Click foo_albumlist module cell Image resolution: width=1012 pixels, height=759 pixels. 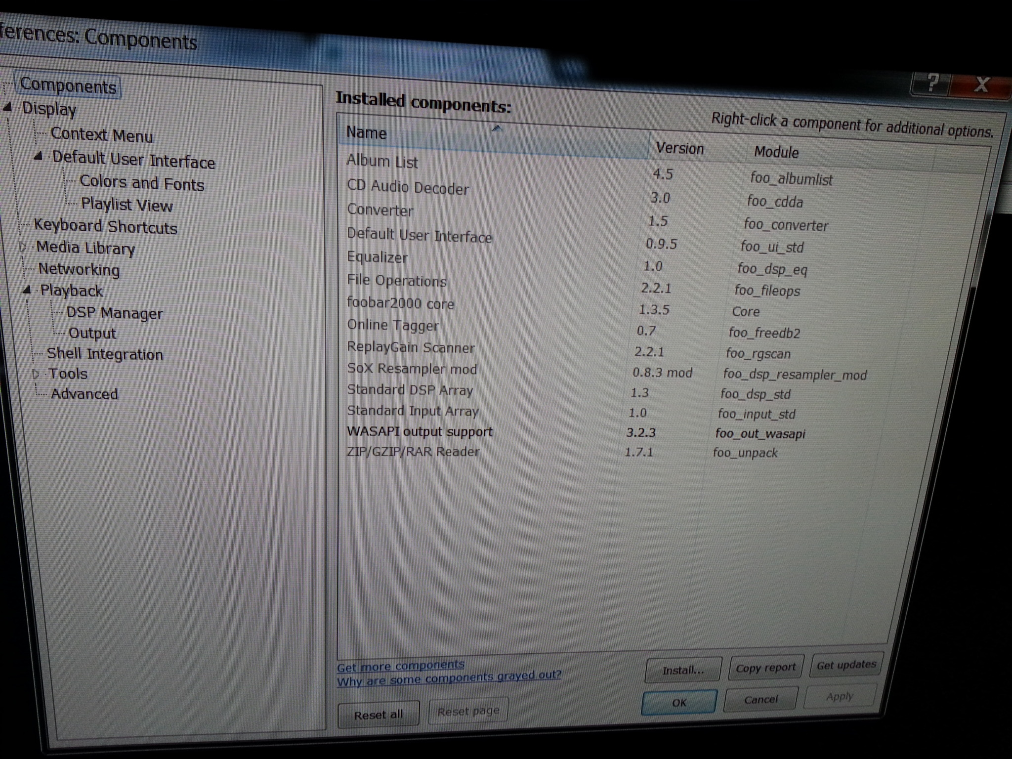(791, 178)
